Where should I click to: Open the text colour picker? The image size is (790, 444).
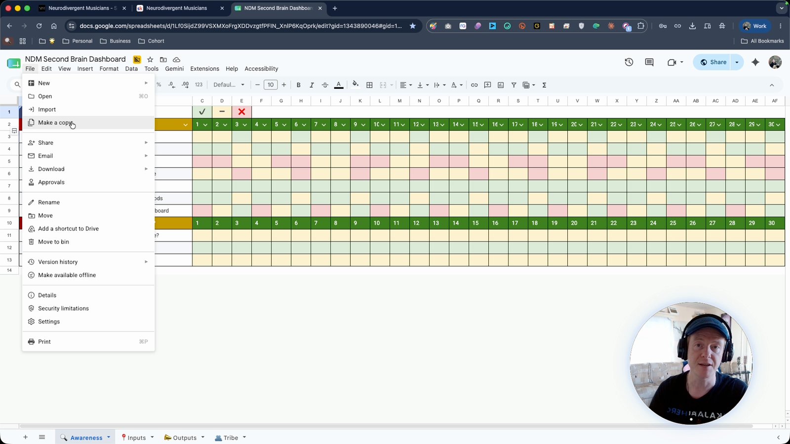click(339, 85)
